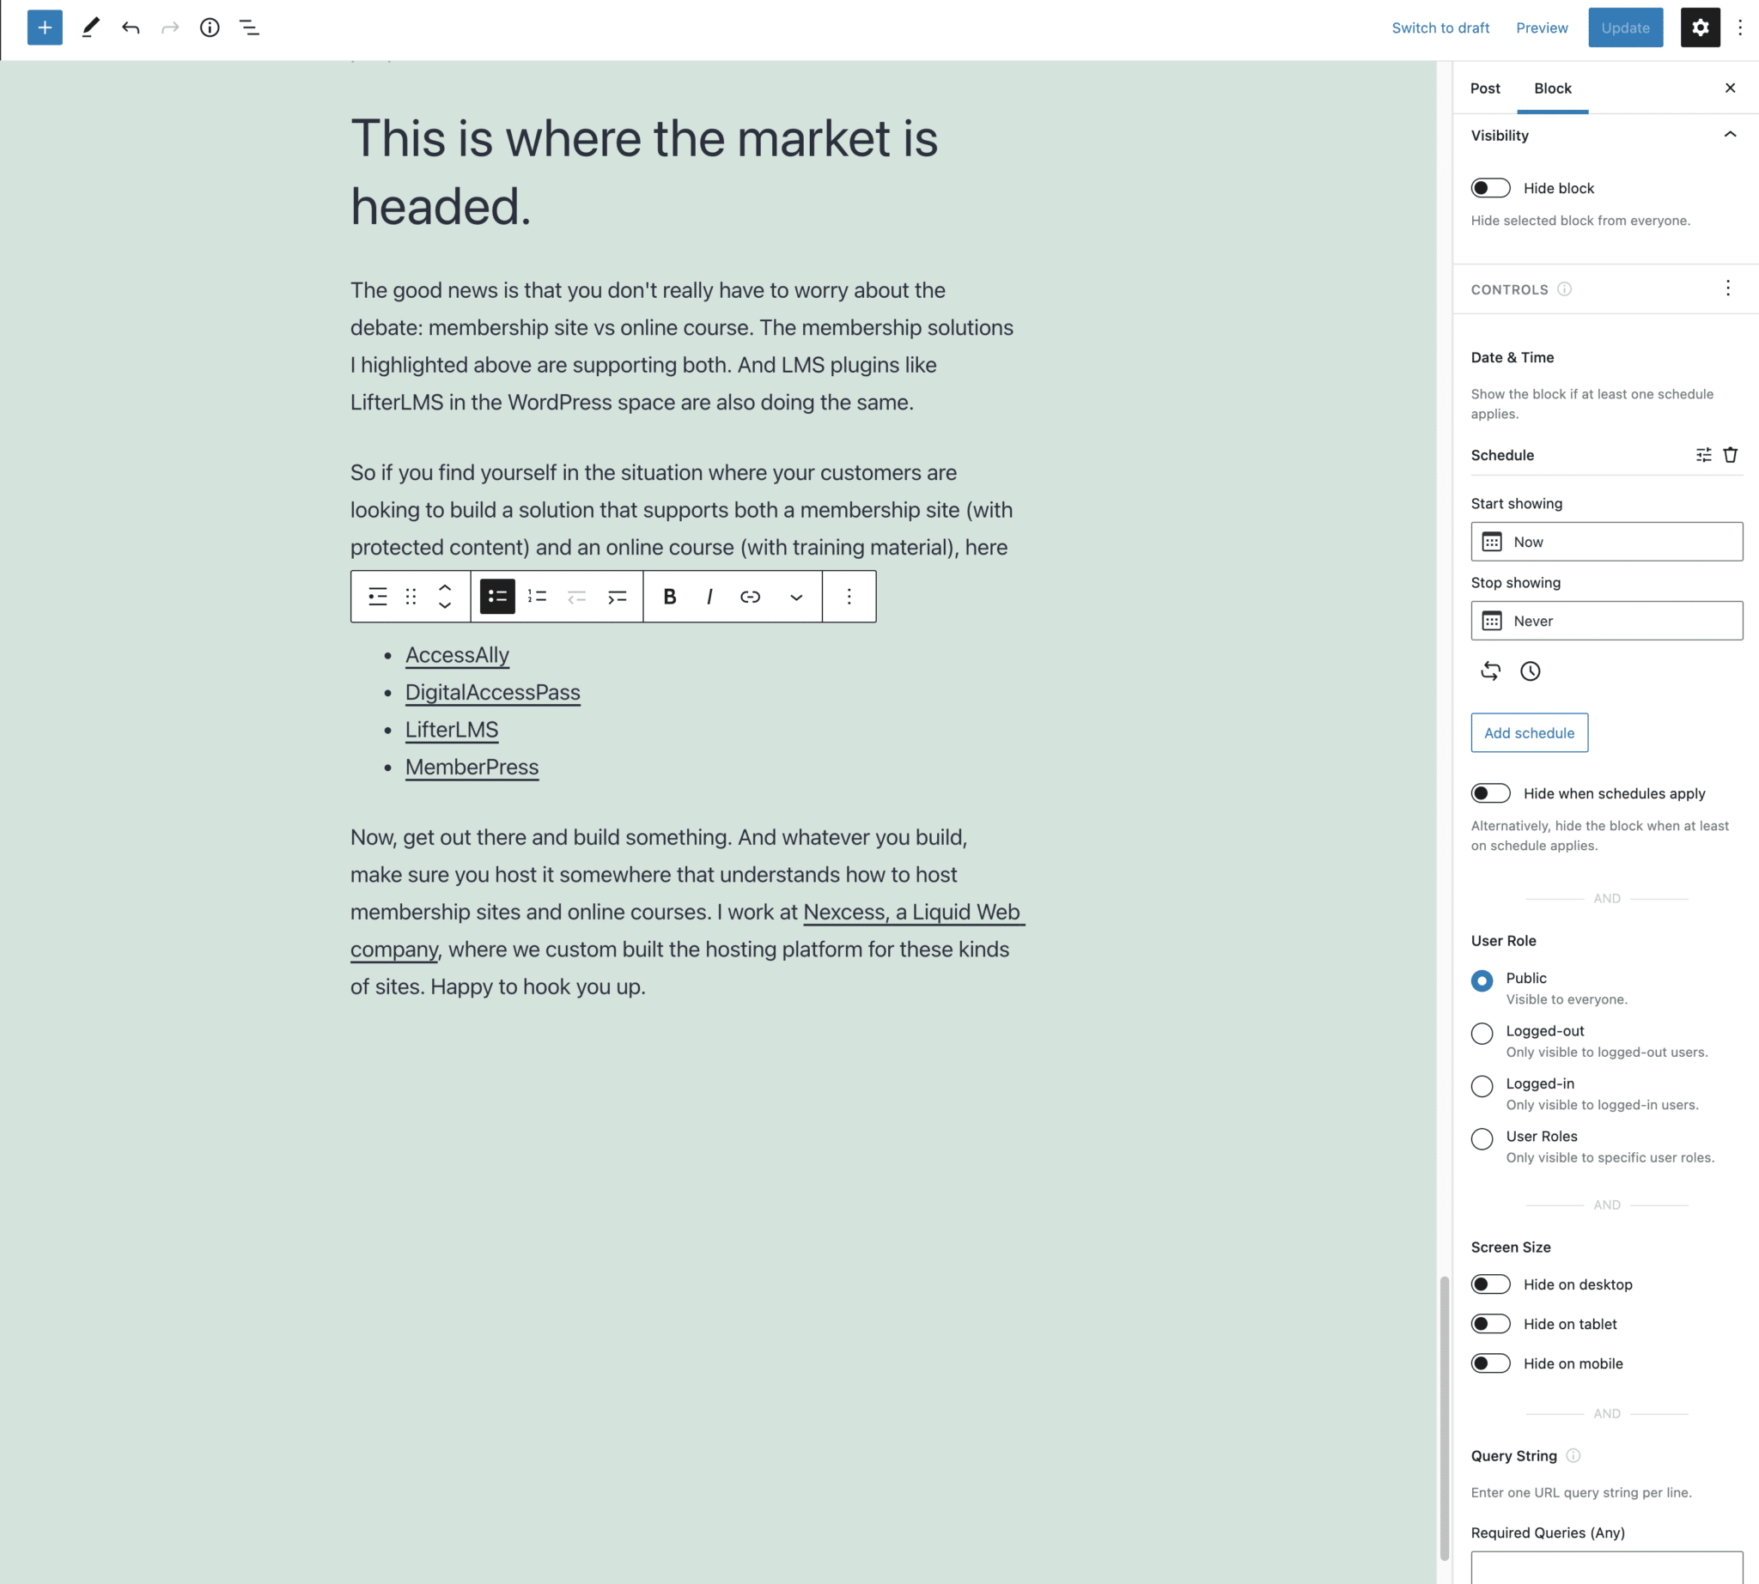
Task: Toggle the Hide block switch
Action: [1490, 188]
